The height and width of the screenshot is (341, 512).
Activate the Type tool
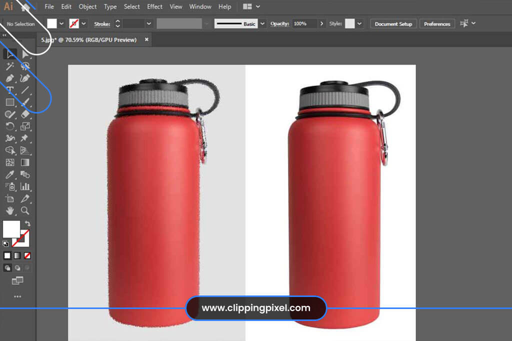pyautogui.click(x=10, y=89)
